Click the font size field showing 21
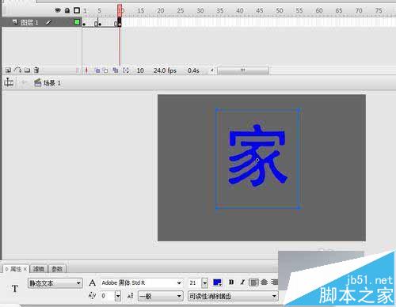The image size is (396, 307). tap(194, 282)
